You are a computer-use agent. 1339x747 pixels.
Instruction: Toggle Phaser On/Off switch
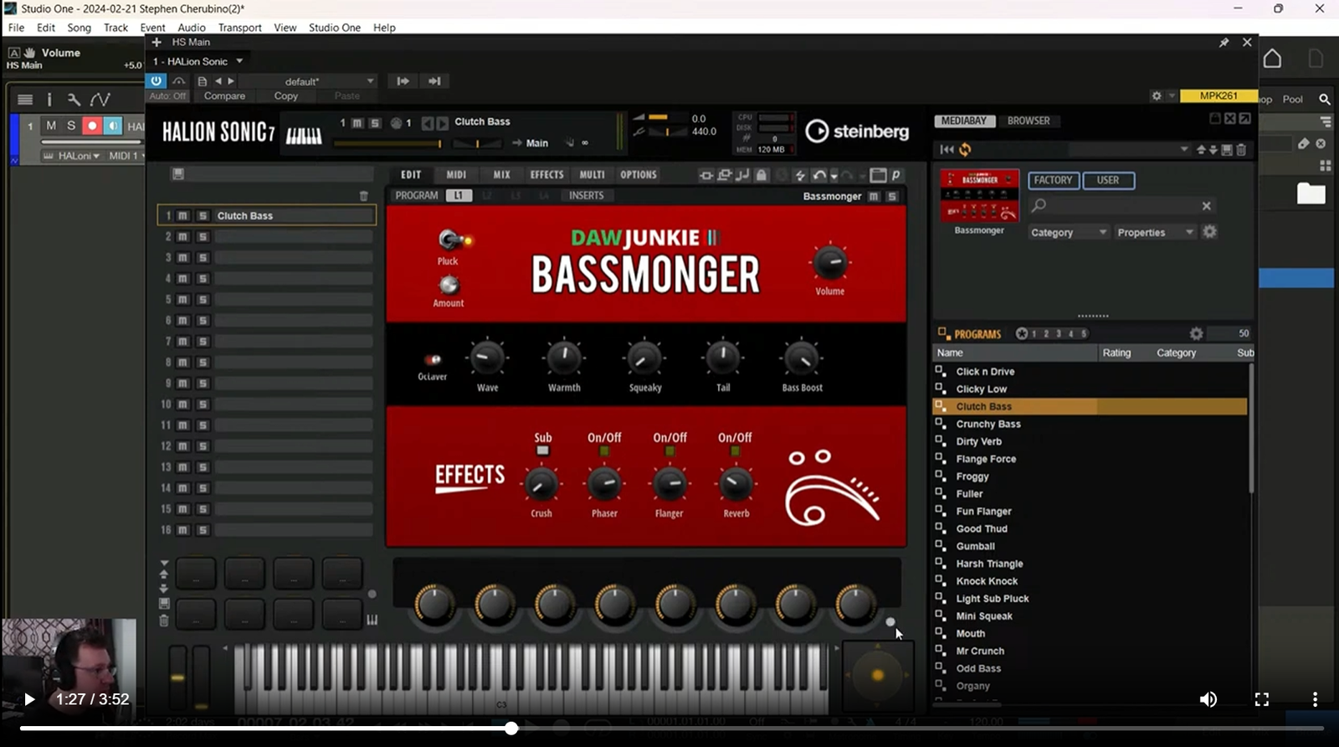tap(604, 451)
